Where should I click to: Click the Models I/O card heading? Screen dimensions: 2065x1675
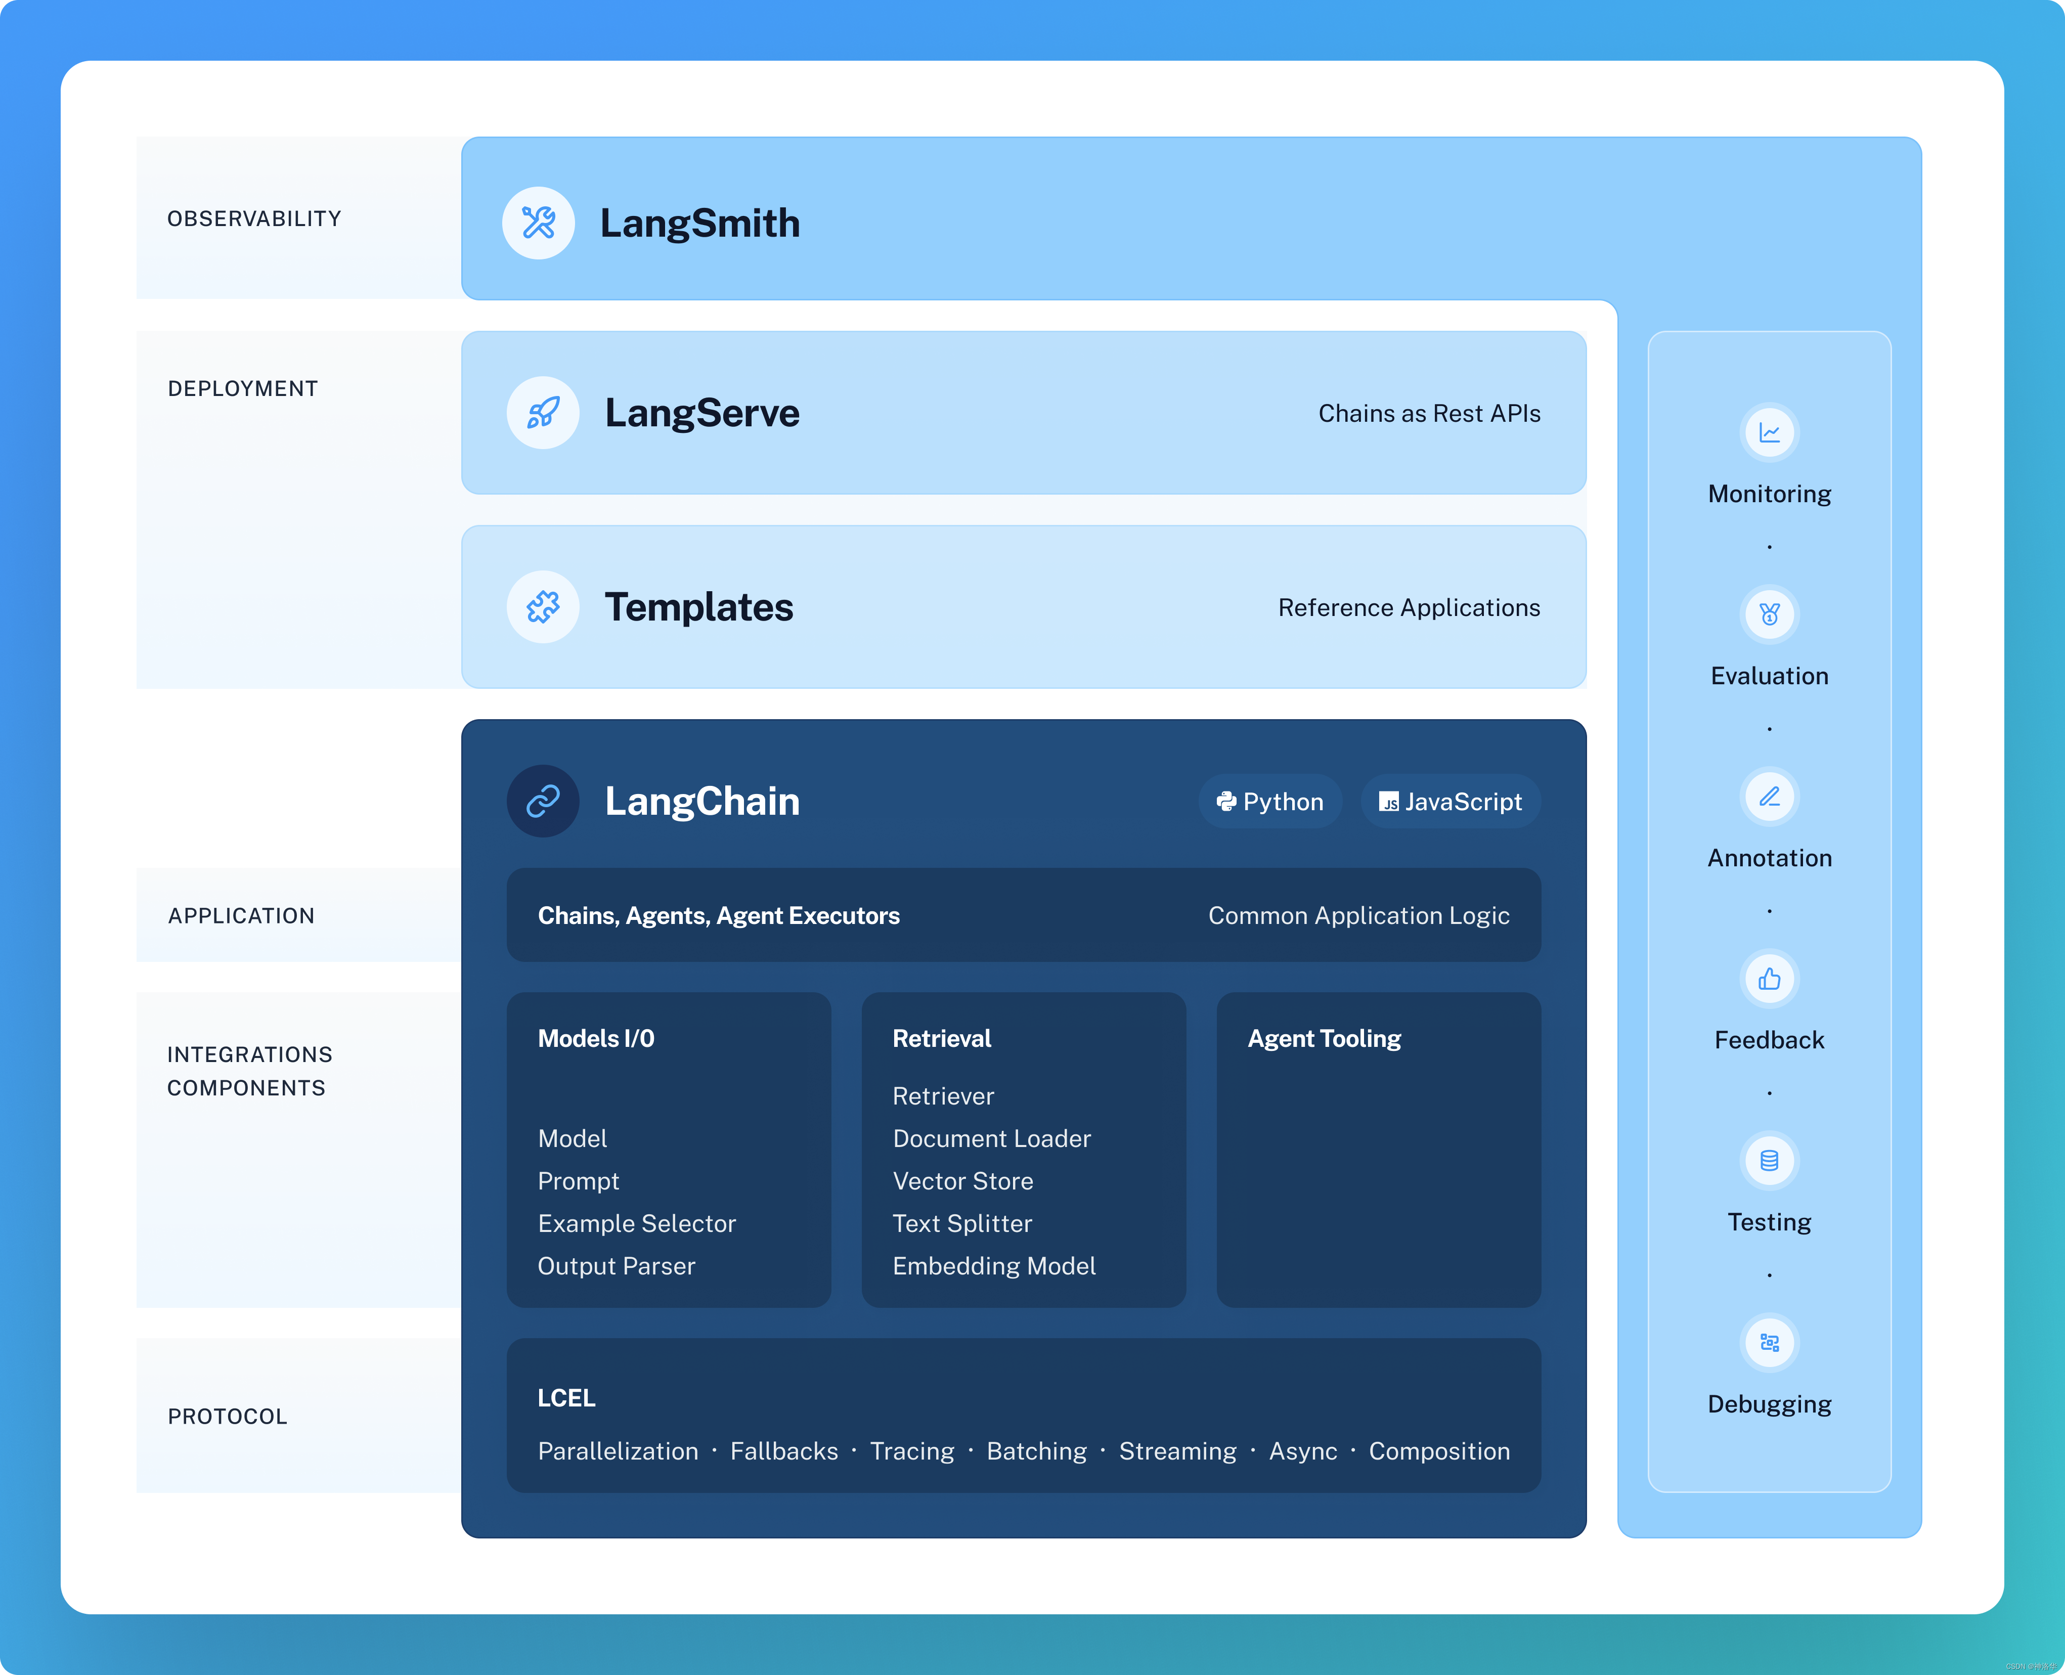[x=595, y=1038]
